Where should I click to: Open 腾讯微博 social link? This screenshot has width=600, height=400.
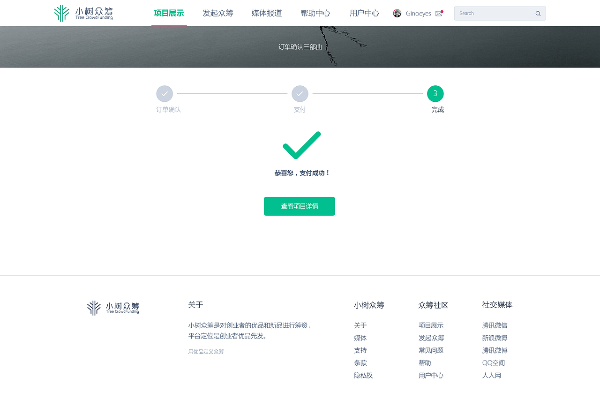[x=495, y=350]
